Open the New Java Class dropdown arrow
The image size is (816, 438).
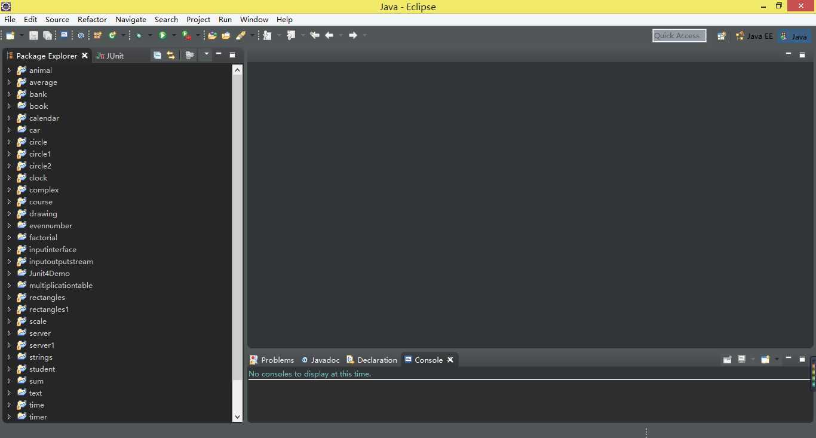(123, 36)
